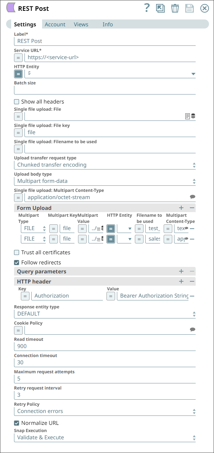This screenshot has height=453, width=214.
Task: Save the snap settings
Action: click(x=190, y=8)
